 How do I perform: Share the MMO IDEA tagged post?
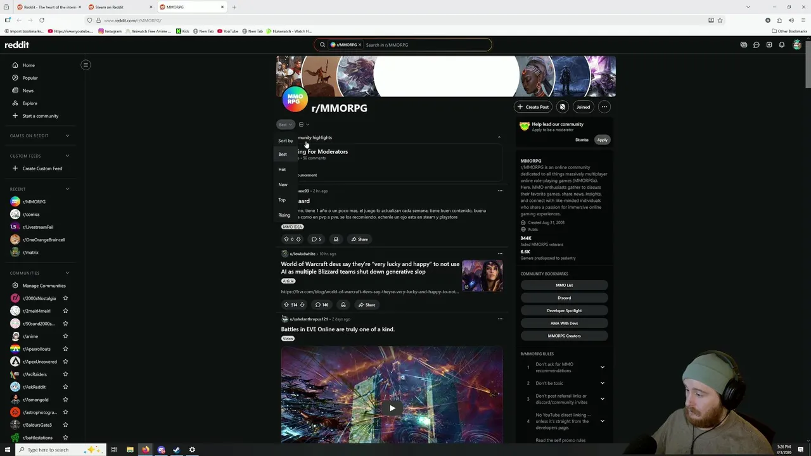(x=359, y=239)
